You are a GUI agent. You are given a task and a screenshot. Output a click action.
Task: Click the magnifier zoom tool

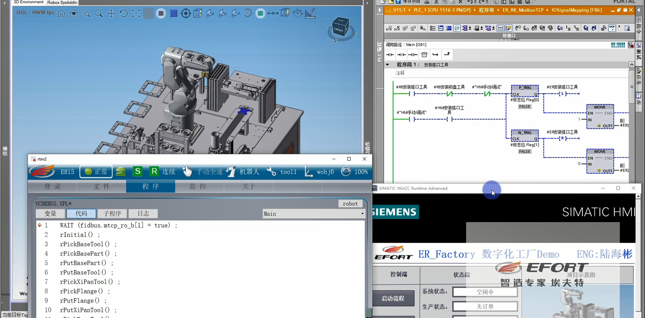(98, 14)
